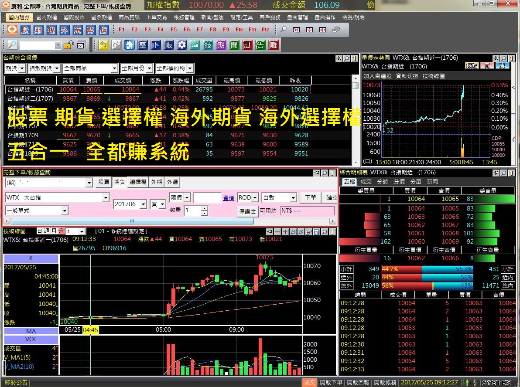This screenshot has height=387, width=520.
Task: Click the padlock unlock icon
Action: click(68, 45)
